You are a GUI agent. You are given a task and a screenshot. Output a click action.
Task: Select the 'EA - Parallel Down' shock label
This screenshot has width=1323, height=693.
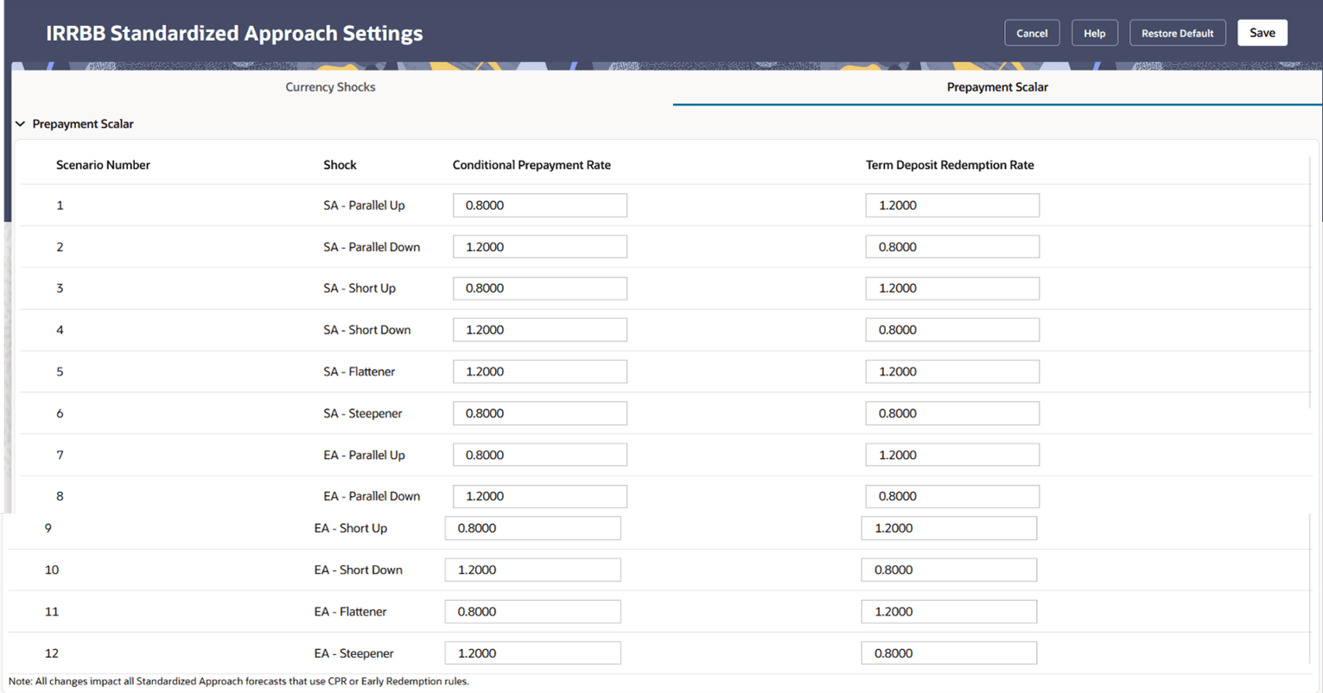coord(372,496)
